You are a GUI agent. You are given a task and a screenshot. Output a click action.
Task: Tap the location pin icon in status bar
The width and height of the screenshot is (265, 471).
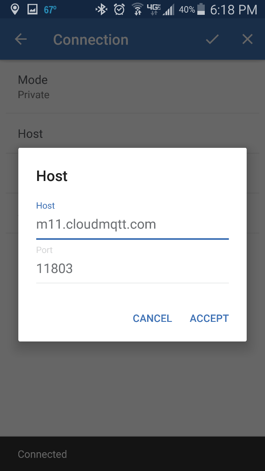15,9
